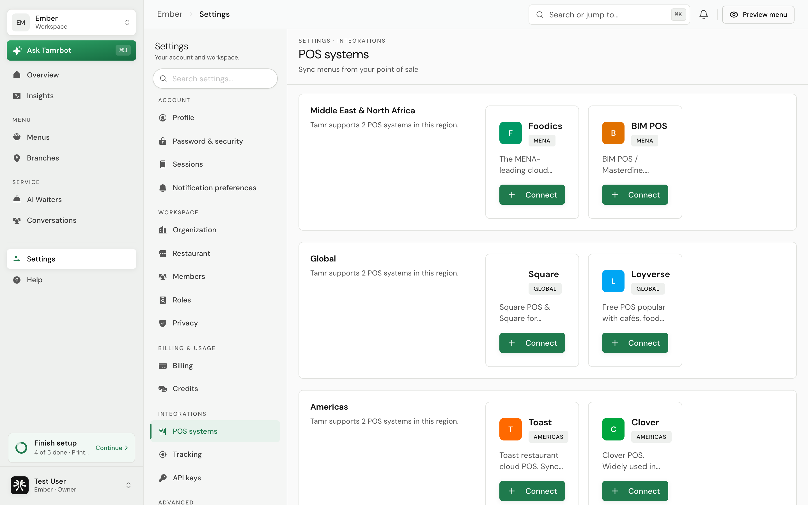Click the GLOBAL tag under Loyverse
Screen dimensions: 808x505
648,289
